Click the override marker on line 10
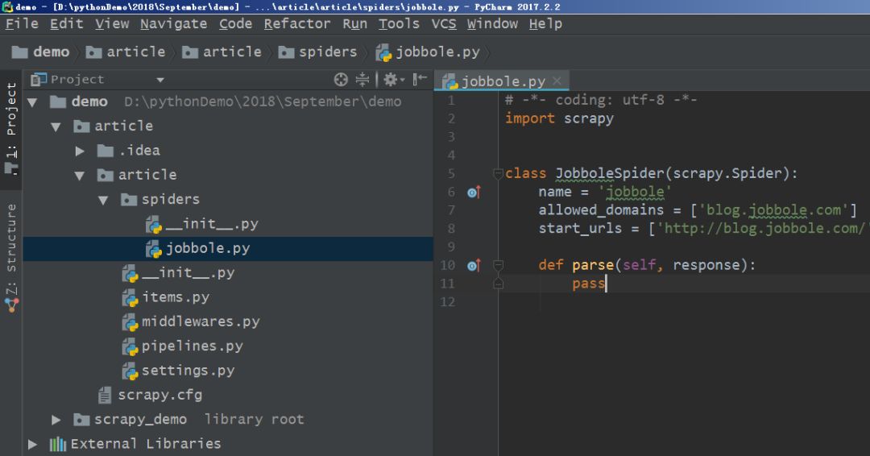Viewport: 870px width, 456px height. point(474,265)
